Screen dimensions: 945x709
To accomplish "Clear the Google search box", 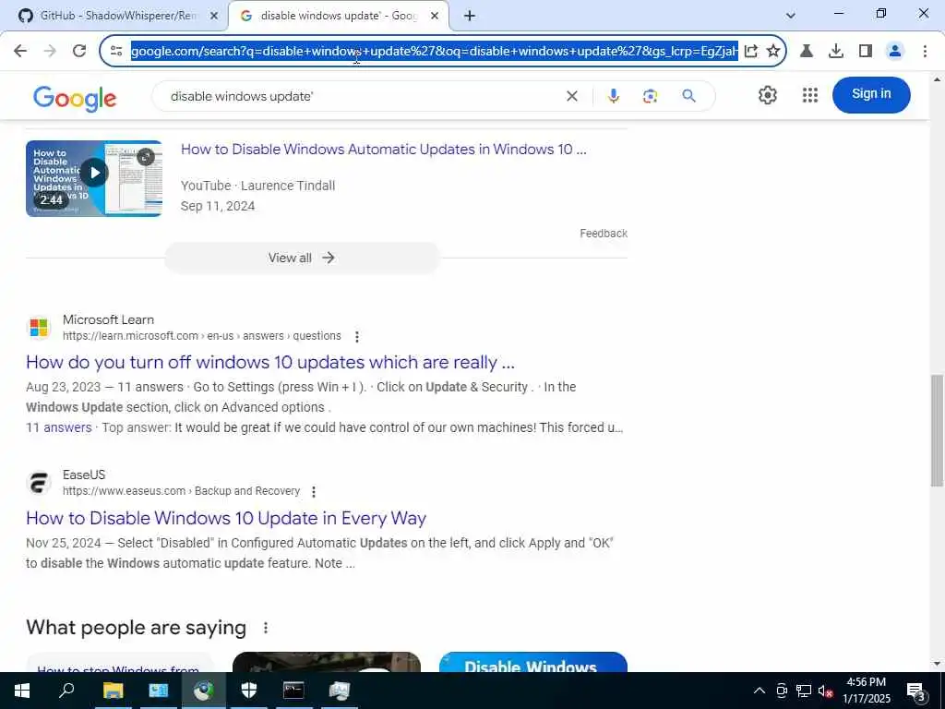I will coord(572,96).
